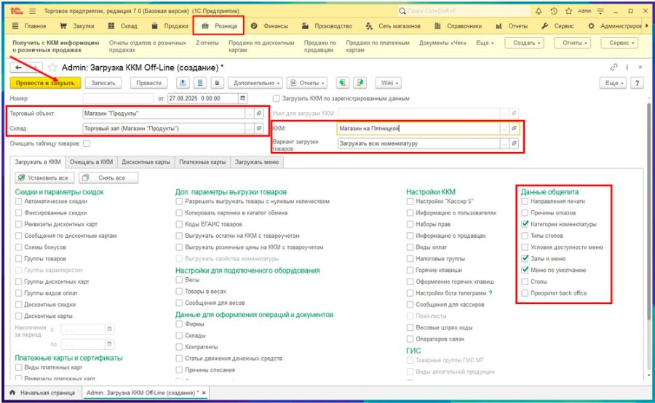Open the Отчеты dropdown in the toolbar

[307, 83]
